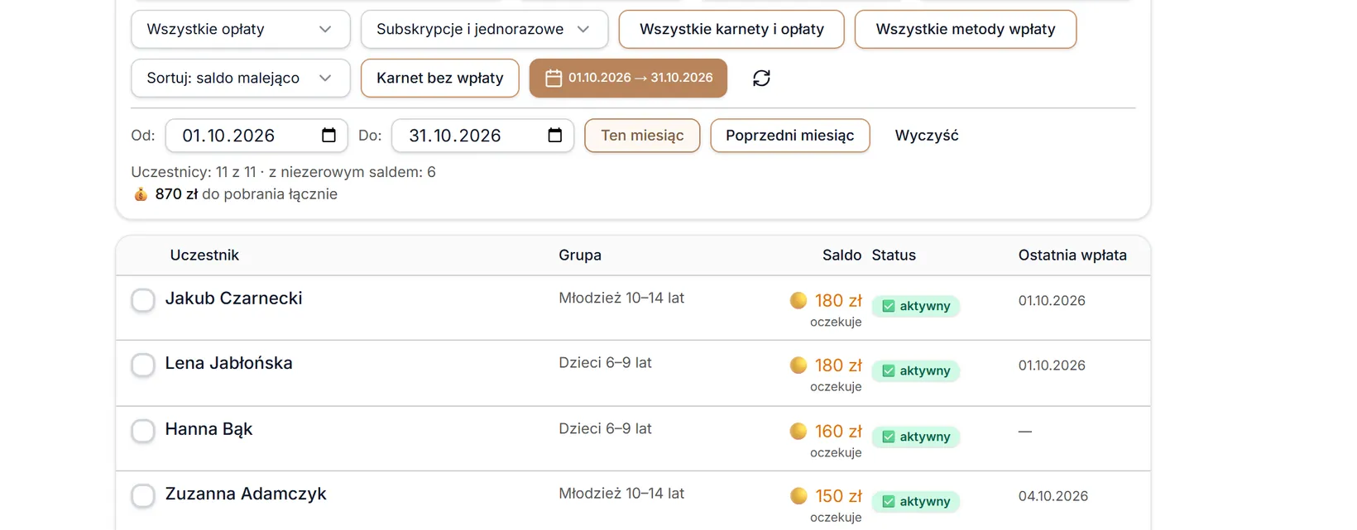Click Młodzież 10–14 lat group for Jakub Czarnecki
The width and height of the screenshot is (1357, 530).
tap(621, 298)
